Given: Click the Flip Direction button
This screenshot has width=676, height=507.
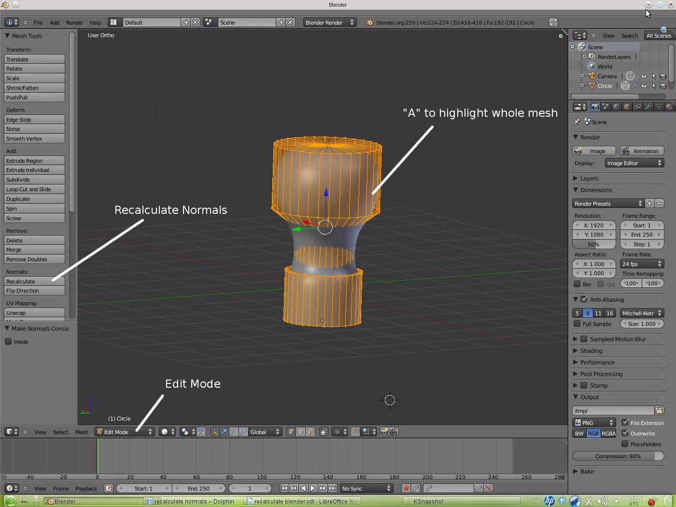Looking at the screenshot, I should pyautogui.click(x=34, y=291).
